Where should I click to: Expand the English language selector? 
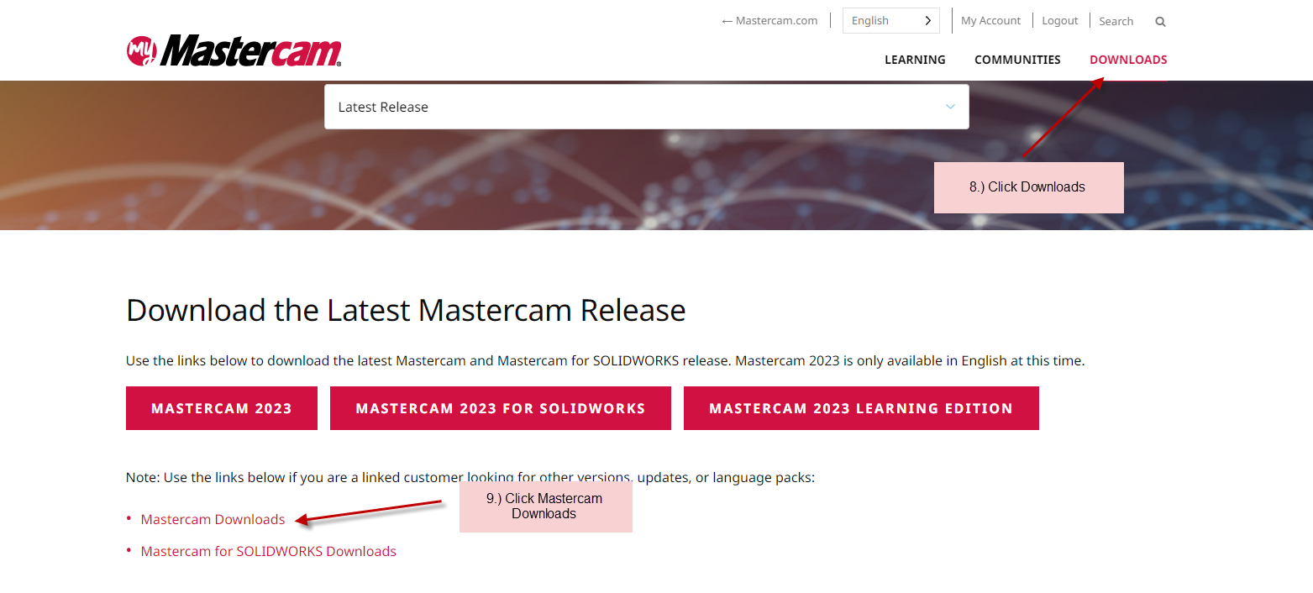pyautogui.click(x=890, y=21)
